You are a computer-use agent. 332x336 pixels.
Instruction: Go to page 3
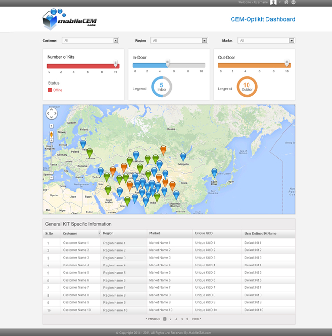tap(176, 319)
